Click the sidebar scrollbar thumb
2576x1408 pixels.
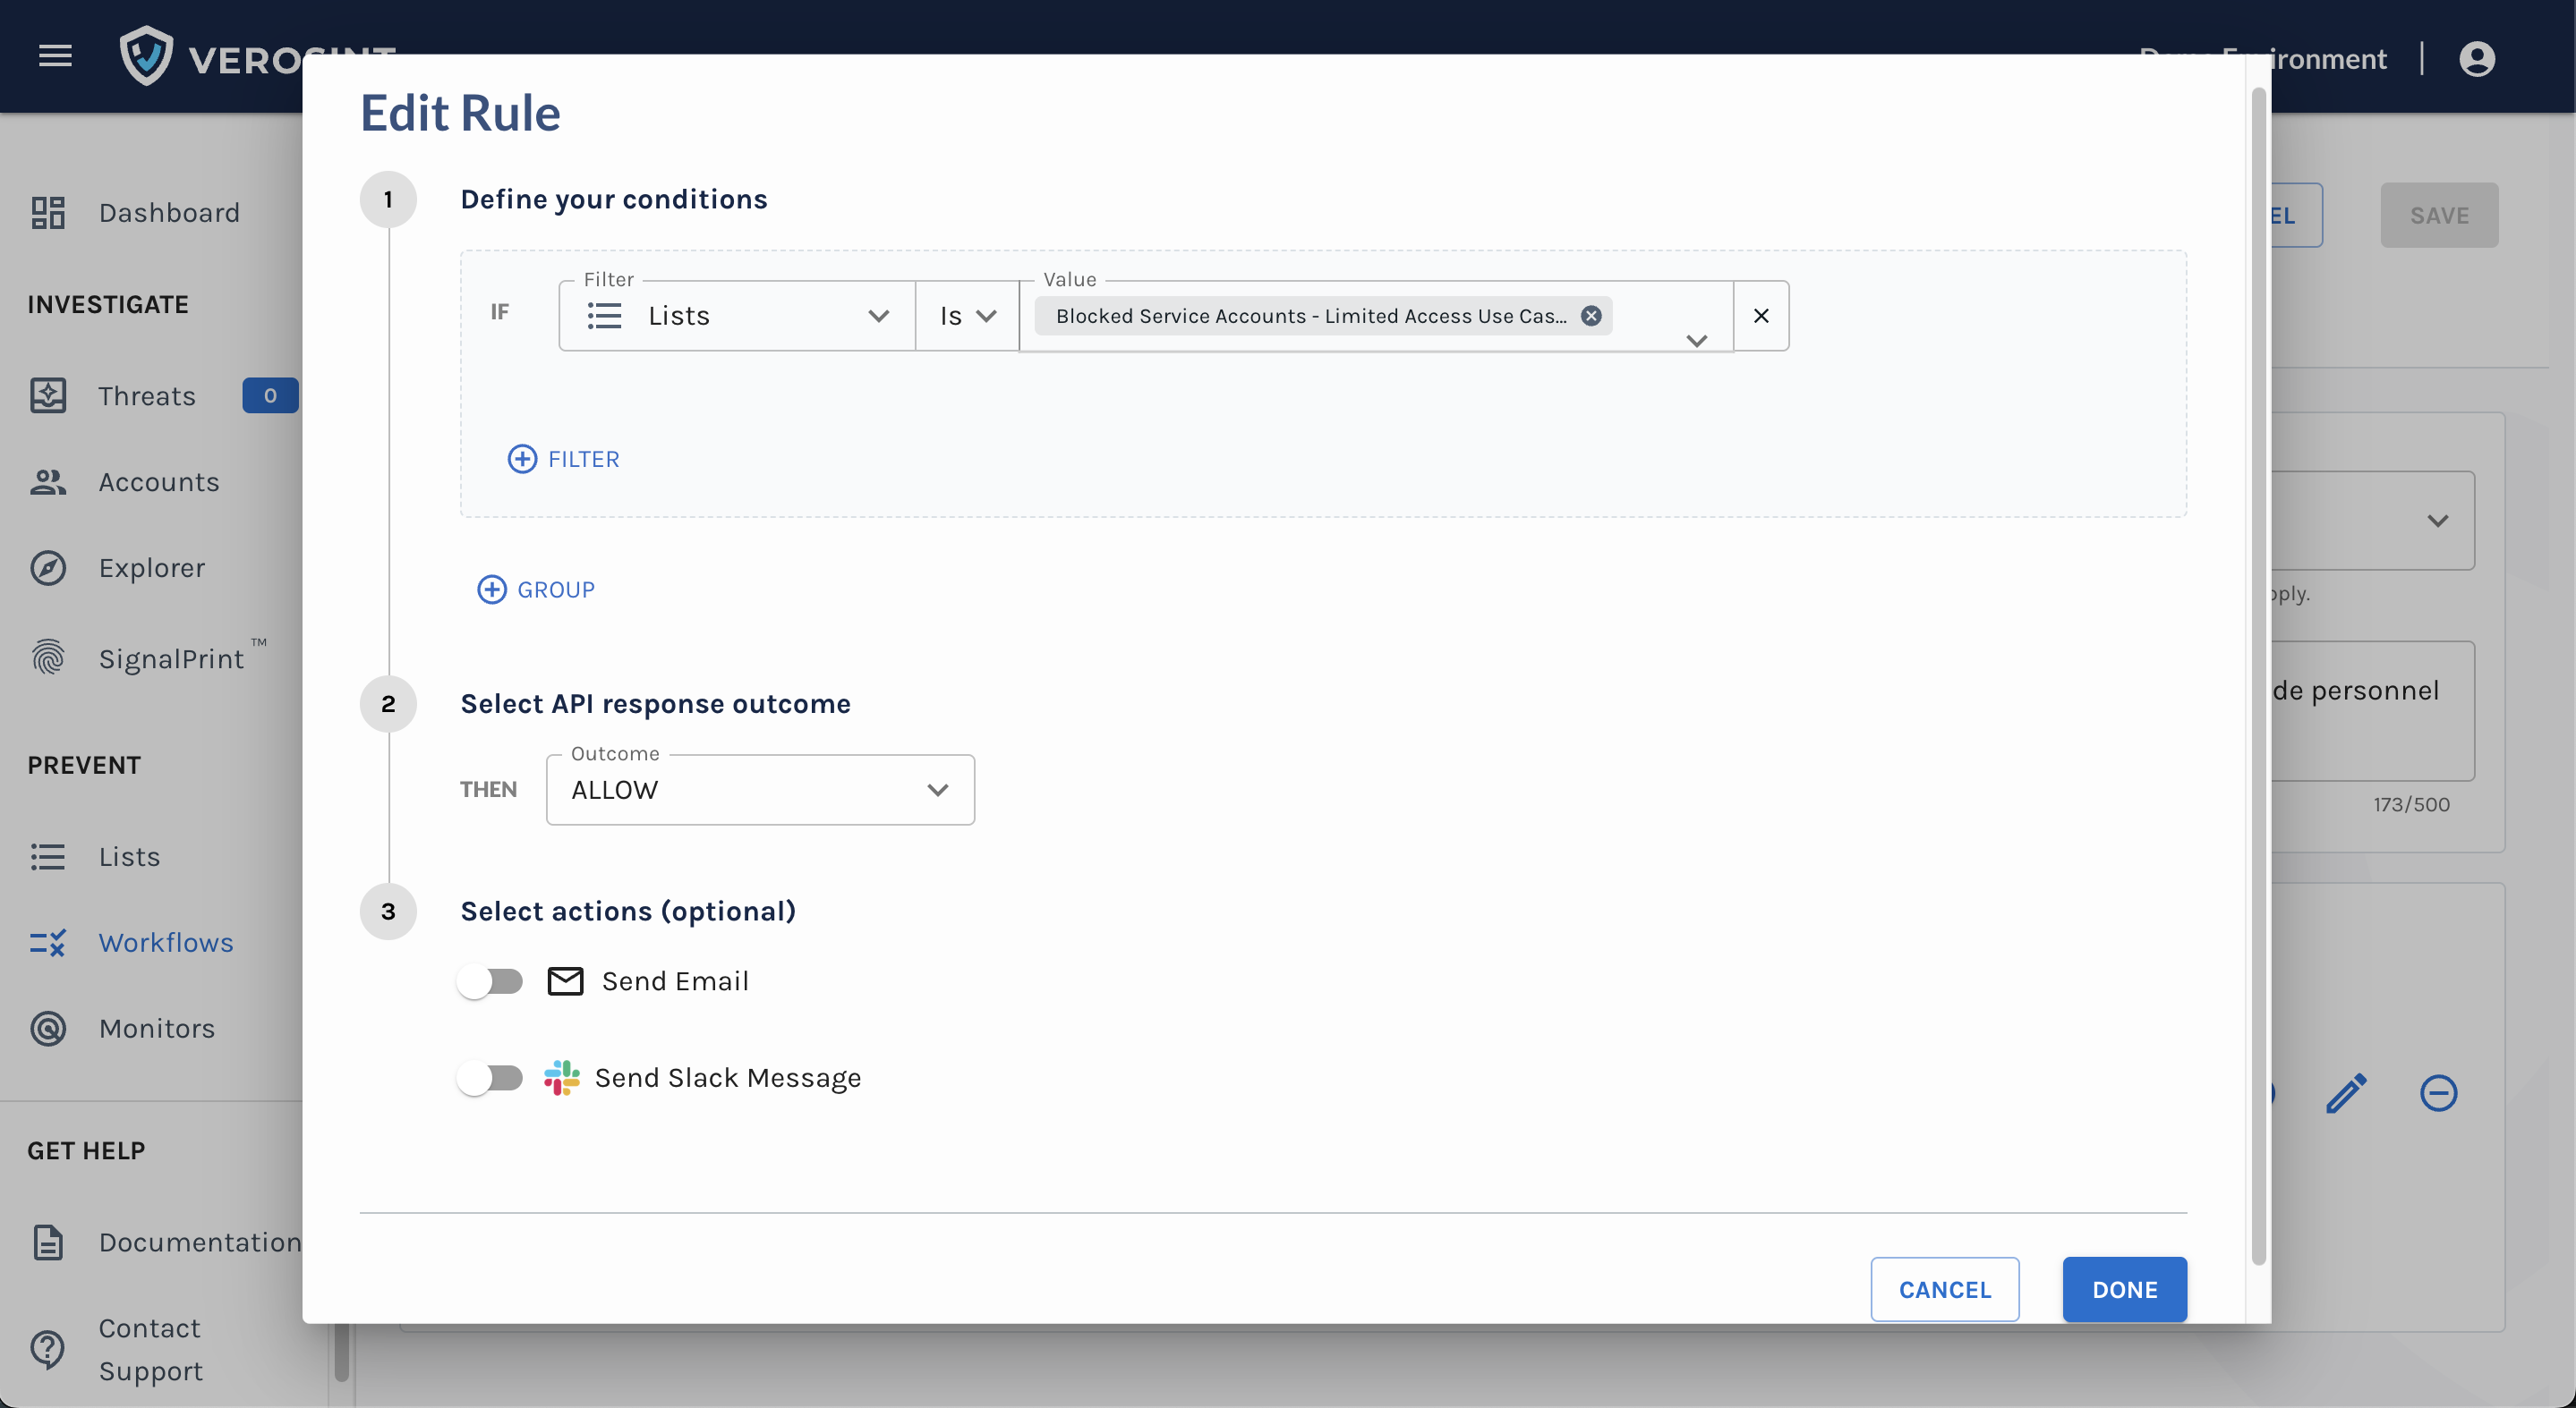coord(342,1353)
